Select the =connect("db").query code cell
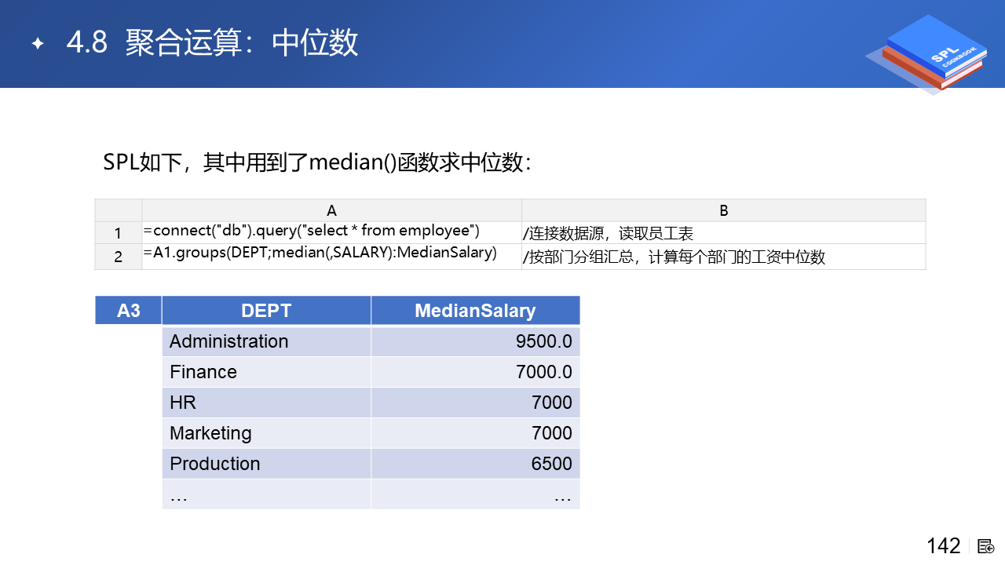This screenshot has width=1005, height=565. tap(331, 233)
